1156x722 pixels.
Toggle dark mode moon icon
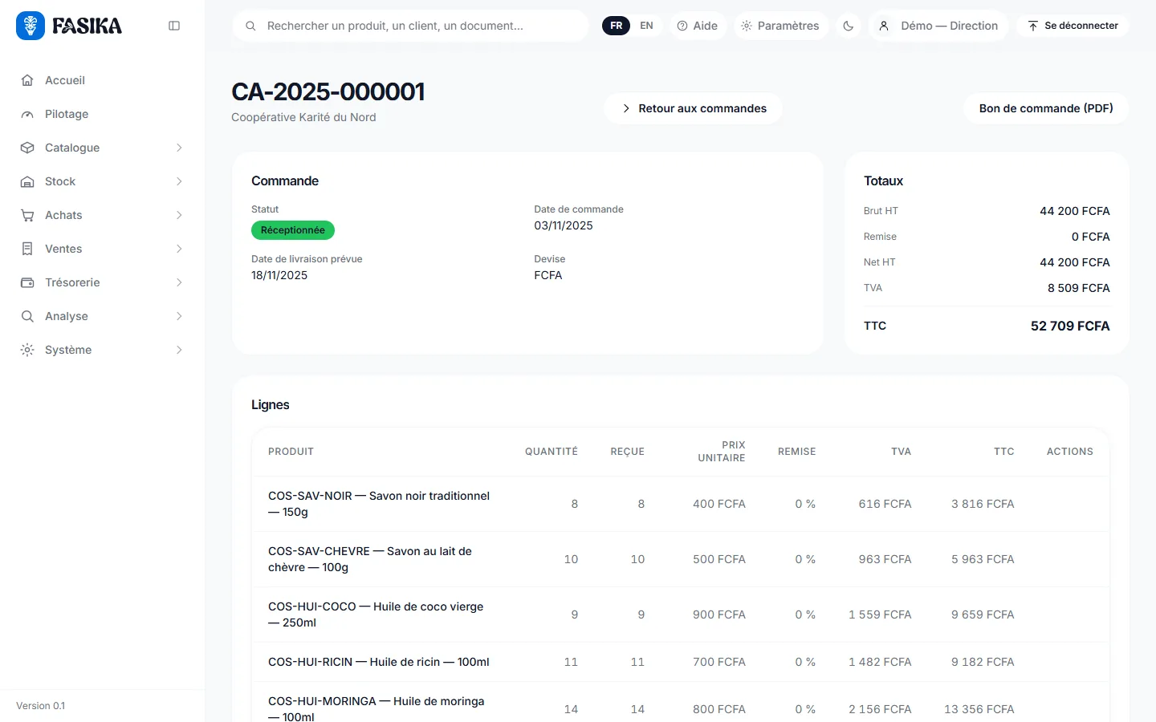tap(849, 26)
